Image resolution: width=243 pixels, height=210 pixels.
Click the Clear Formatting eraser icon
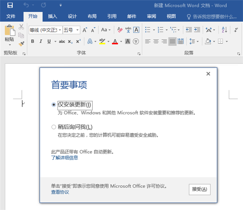click(x=119, y=30)
